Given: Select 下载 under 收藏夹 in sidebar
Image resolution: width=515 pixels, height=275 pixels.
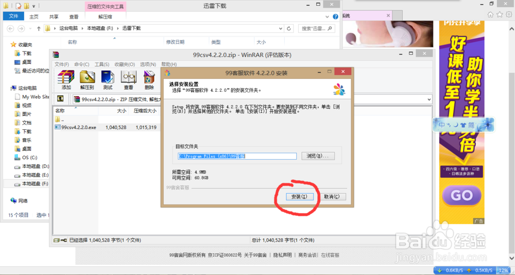Looking at the screenshot, I should pyautogui.click(x=27, y=53).
